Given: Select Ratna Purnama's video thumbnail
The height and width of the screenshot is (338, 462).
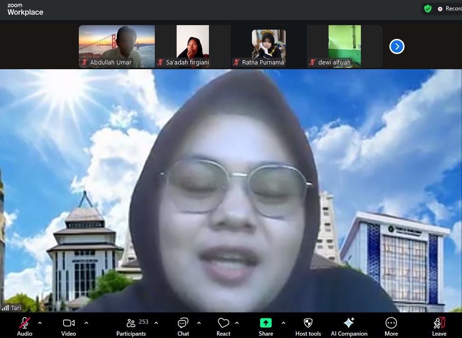Looking at the screenshot, I should pos(269,46).
